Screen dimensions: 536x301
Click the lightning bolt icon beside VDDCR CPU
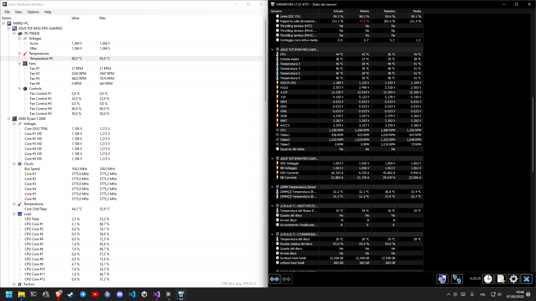277,82
